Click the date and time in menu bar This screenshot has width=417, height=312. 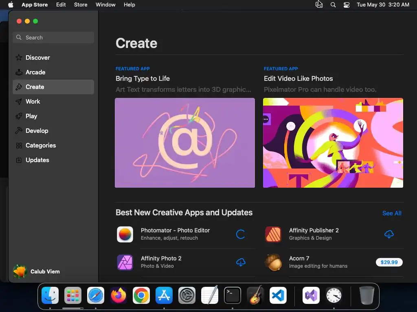[383, 4]
